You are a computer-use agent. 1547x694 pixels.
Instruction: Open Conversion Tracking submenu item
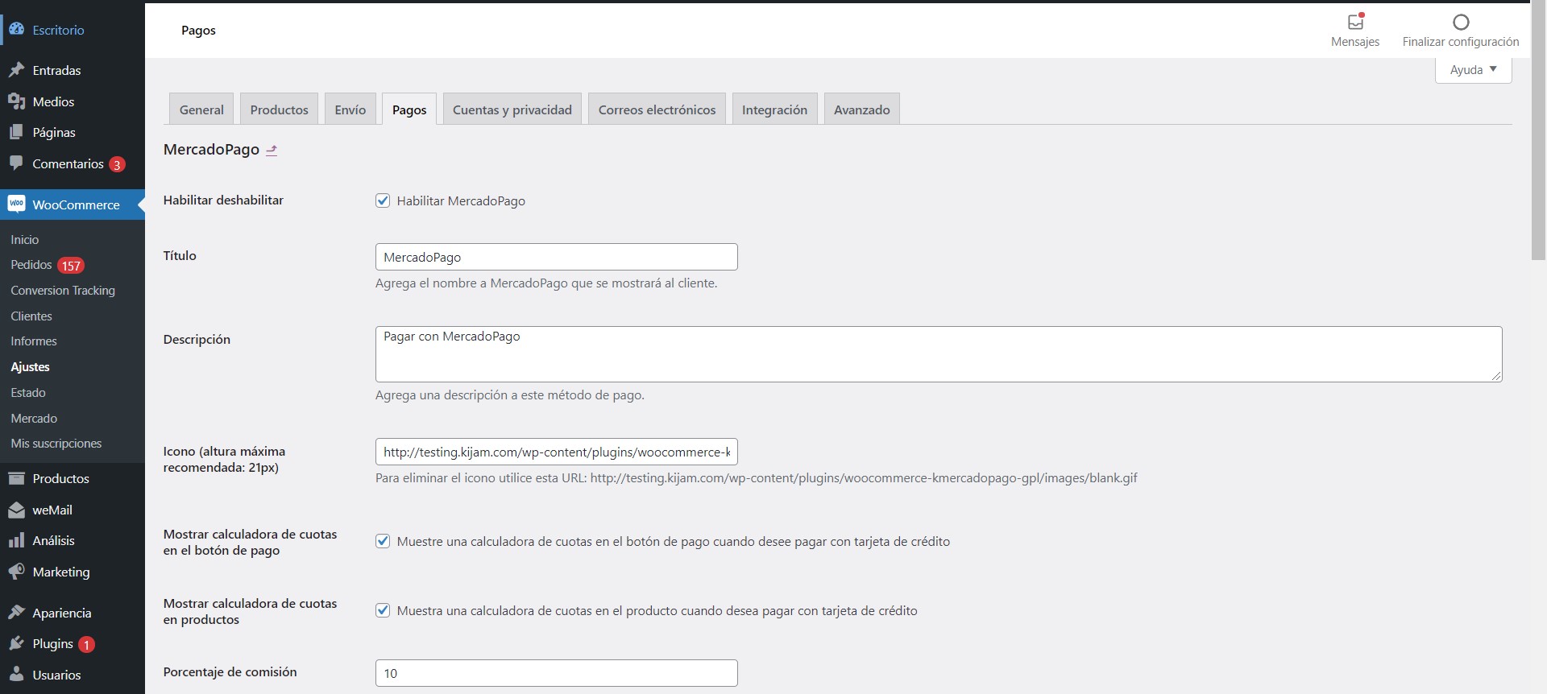[x=63, y=291]
